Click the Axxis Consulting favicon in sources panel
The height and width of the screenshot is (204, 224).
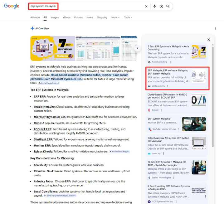149,62
